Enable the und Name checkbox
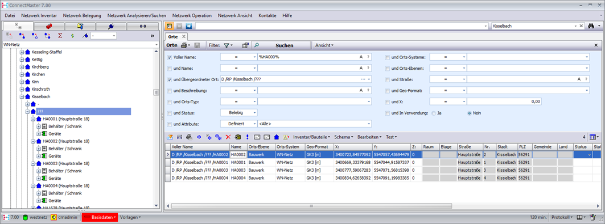Image resolution: width=605 pixels, height=224 pixels. 170,69
